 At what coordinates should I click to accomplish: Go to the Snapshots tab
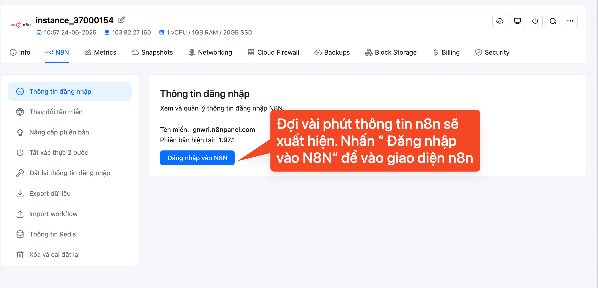pyautogui.click(x=152, y=52)
